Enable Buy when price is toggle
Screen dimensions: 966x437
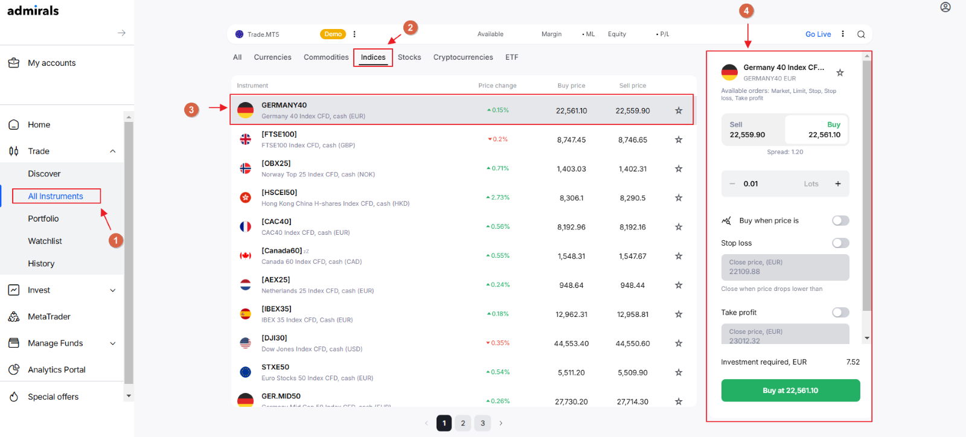click(x=840, y=220)
